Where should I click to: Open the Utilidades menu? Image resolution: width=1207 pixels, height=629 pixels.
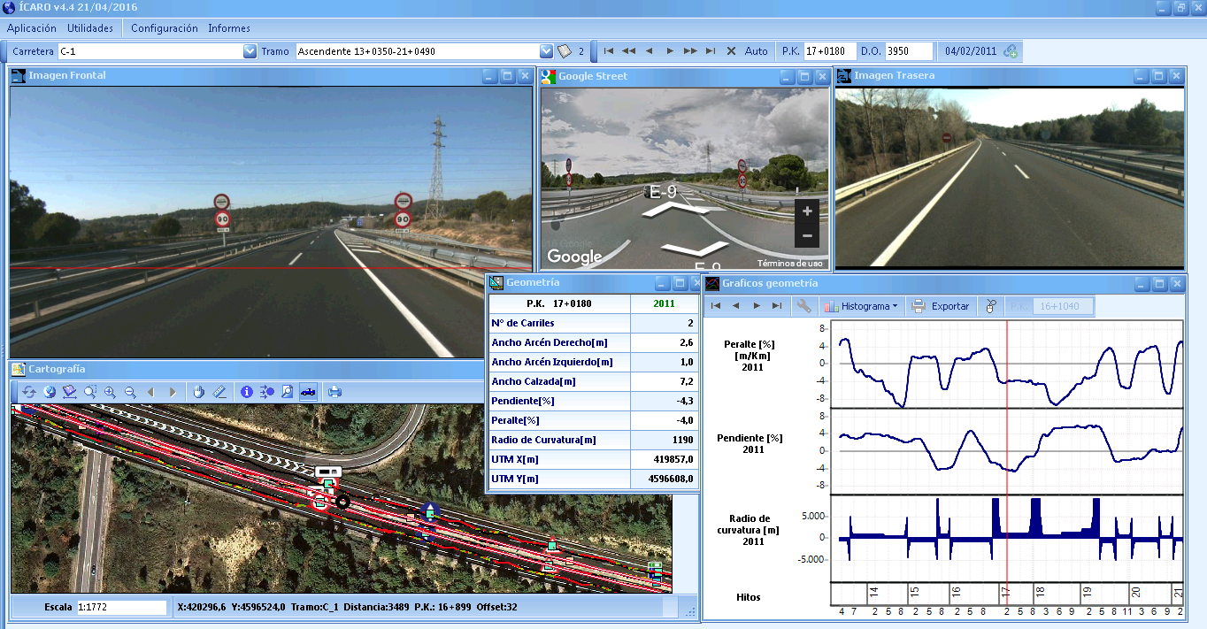[x=90, y=28]
